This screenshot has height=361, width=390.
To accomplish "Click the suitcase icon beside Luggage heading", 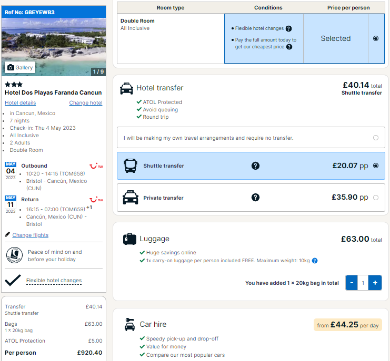I will tap(129, 239).
